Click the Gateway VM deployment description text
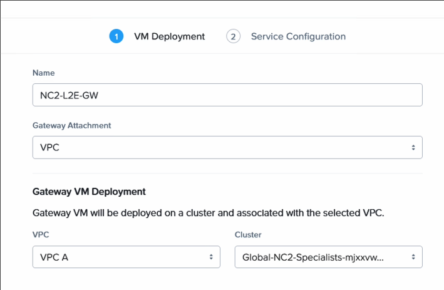Image resolution: width=444 pixels, height=290 pixels. click(208, 213)
